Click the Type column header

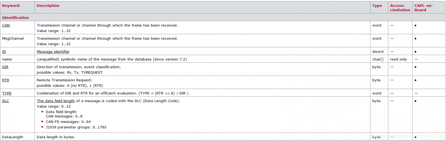tap(377, 6)
